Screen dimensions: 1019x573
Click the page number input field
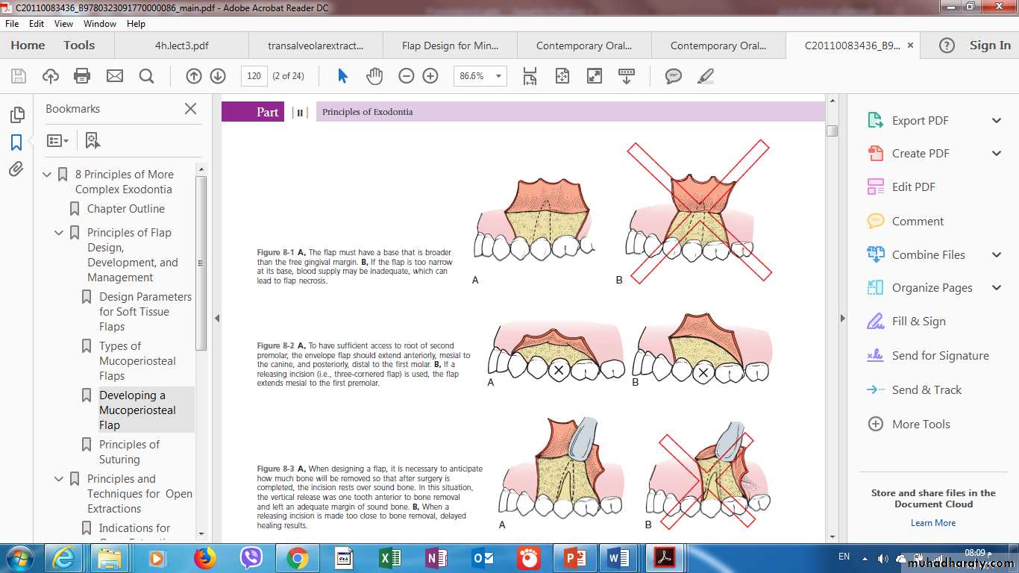(x=254, y=76)
